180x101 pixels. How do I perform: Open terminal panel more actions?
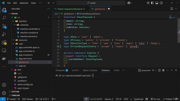[x=167, y=70]
